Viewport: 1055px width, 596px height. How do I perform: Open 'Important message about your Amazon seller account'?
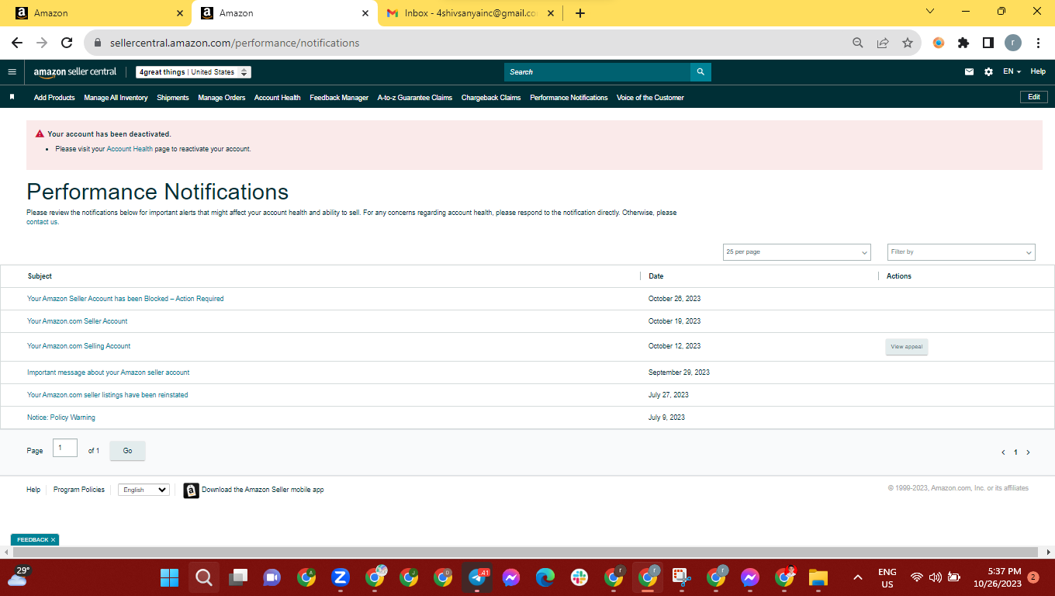pos(109,372)
